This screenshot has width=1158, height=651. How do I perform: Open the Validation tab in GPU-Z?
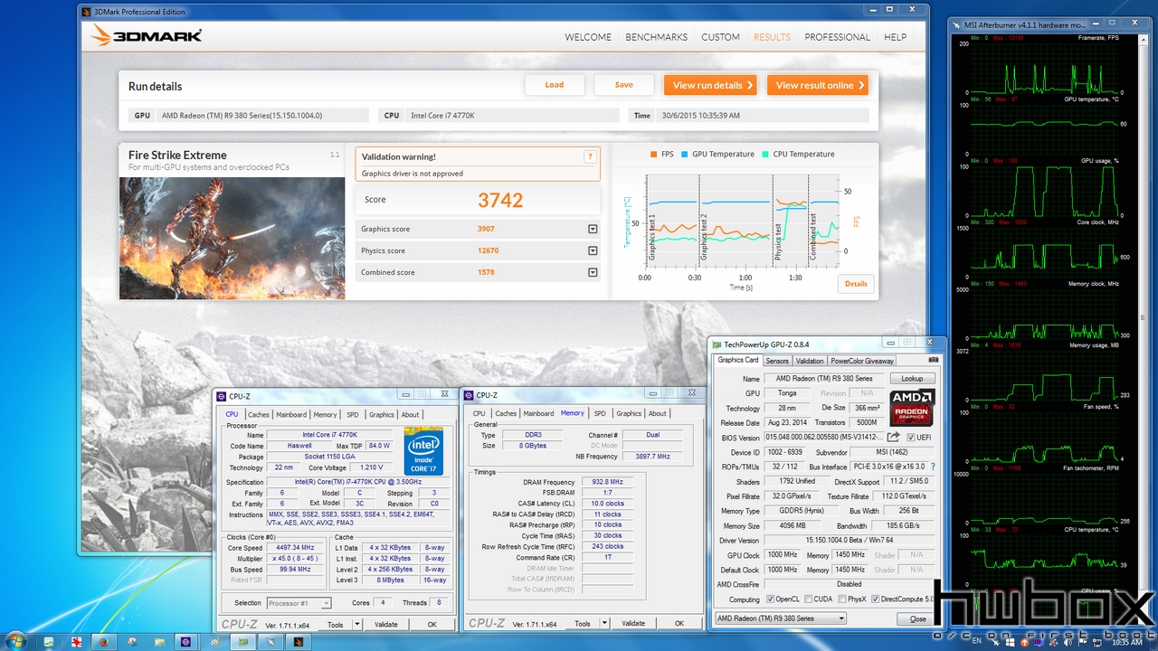pyautogui.click(x=810, y=361)
